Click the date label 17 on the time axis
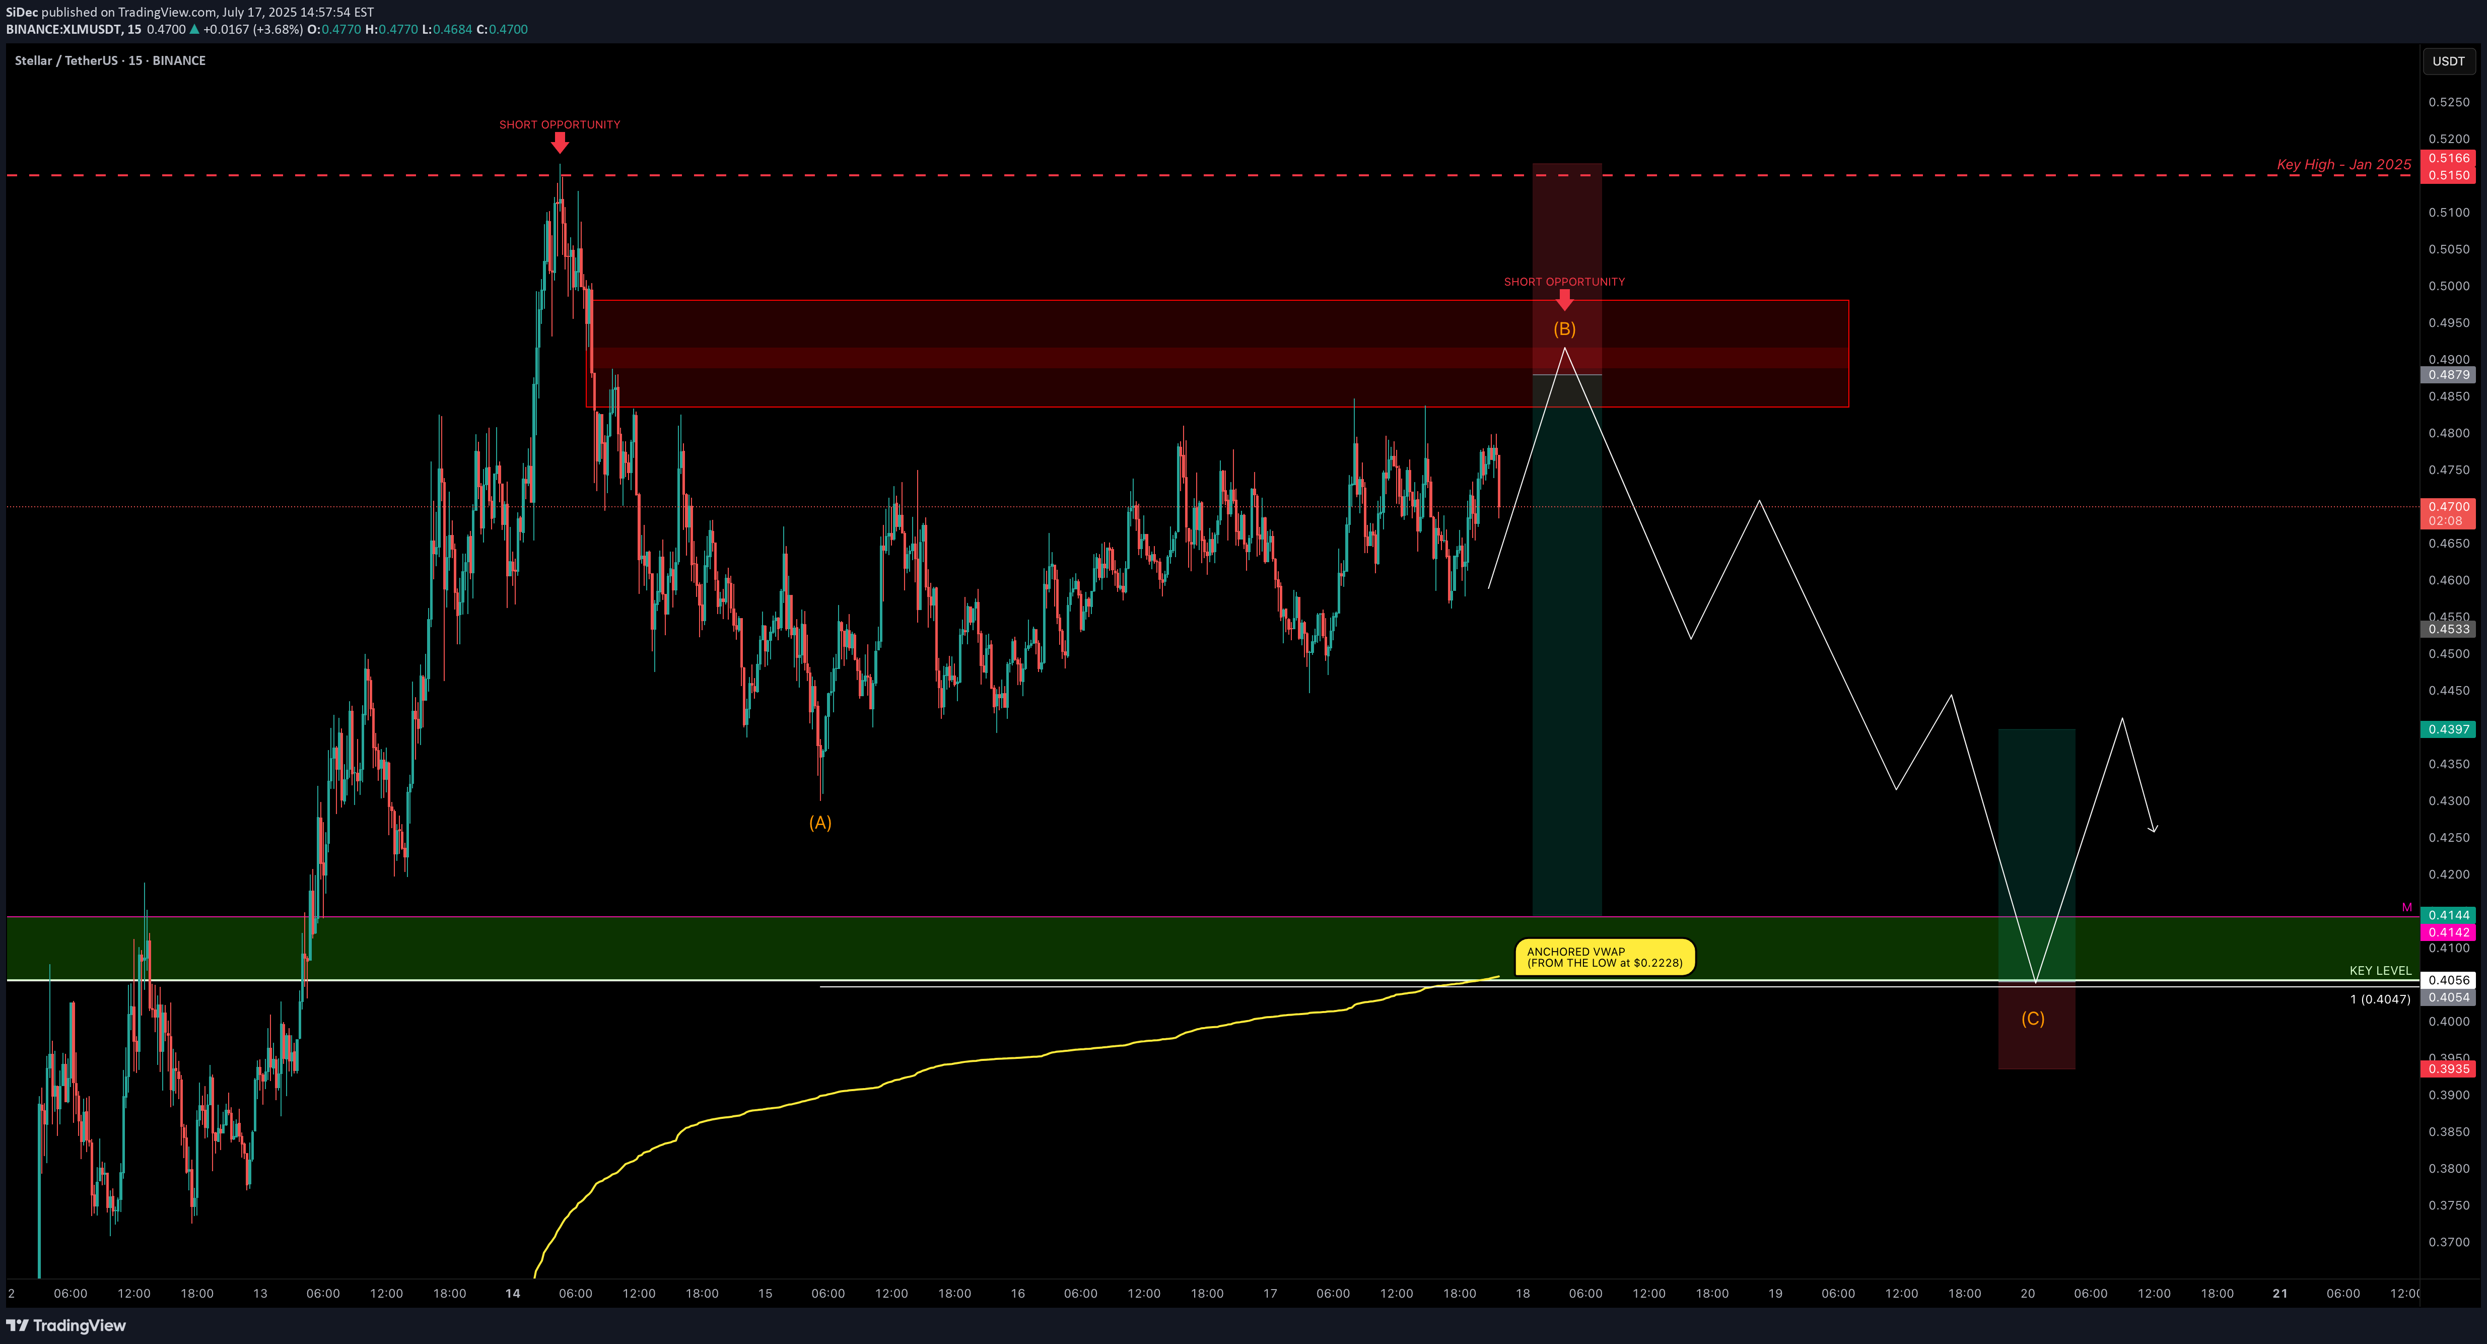This screenshot has height=1344, width=2487. click(x=1271, y=1294)
